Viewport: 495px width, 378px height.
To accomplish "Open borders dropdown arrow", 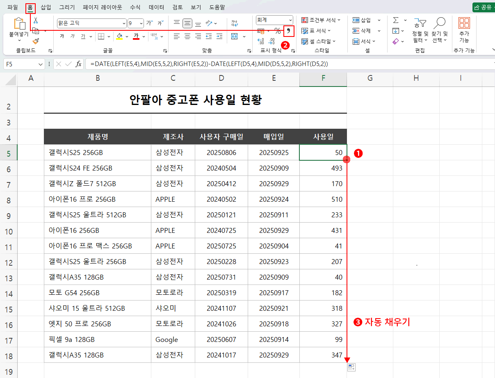I will tap(109, 36).
